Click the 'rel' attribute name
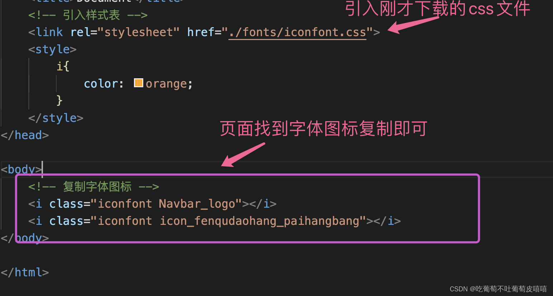This screenshot has width=553, height=296. (80, 32)
